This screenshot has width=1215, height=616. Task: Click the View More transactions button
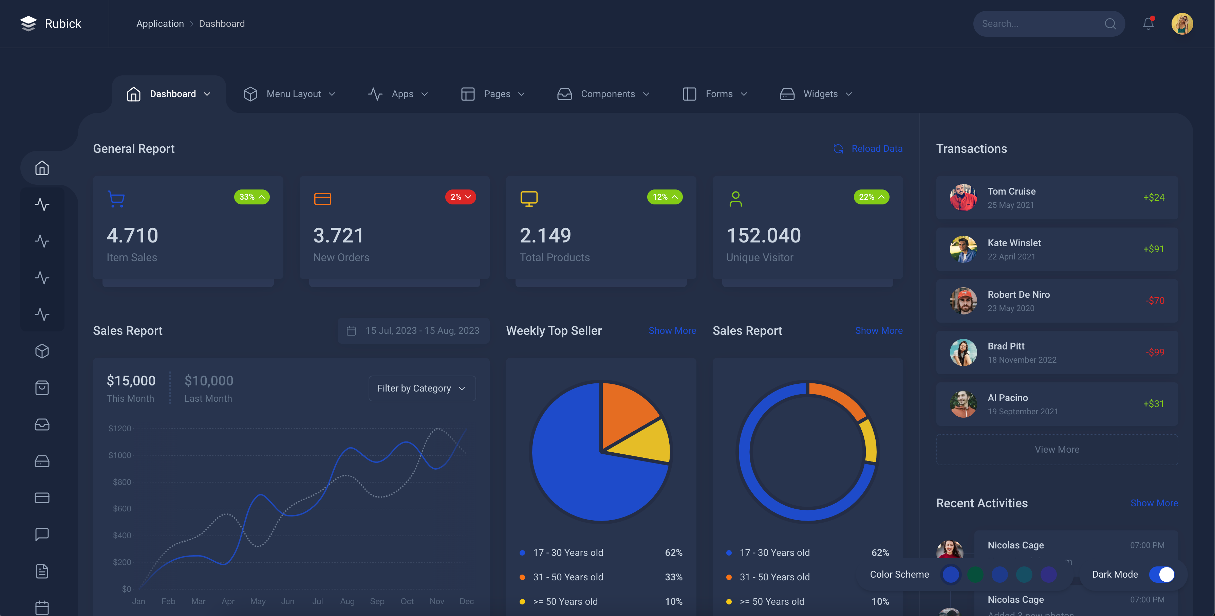pos(1057,449)
